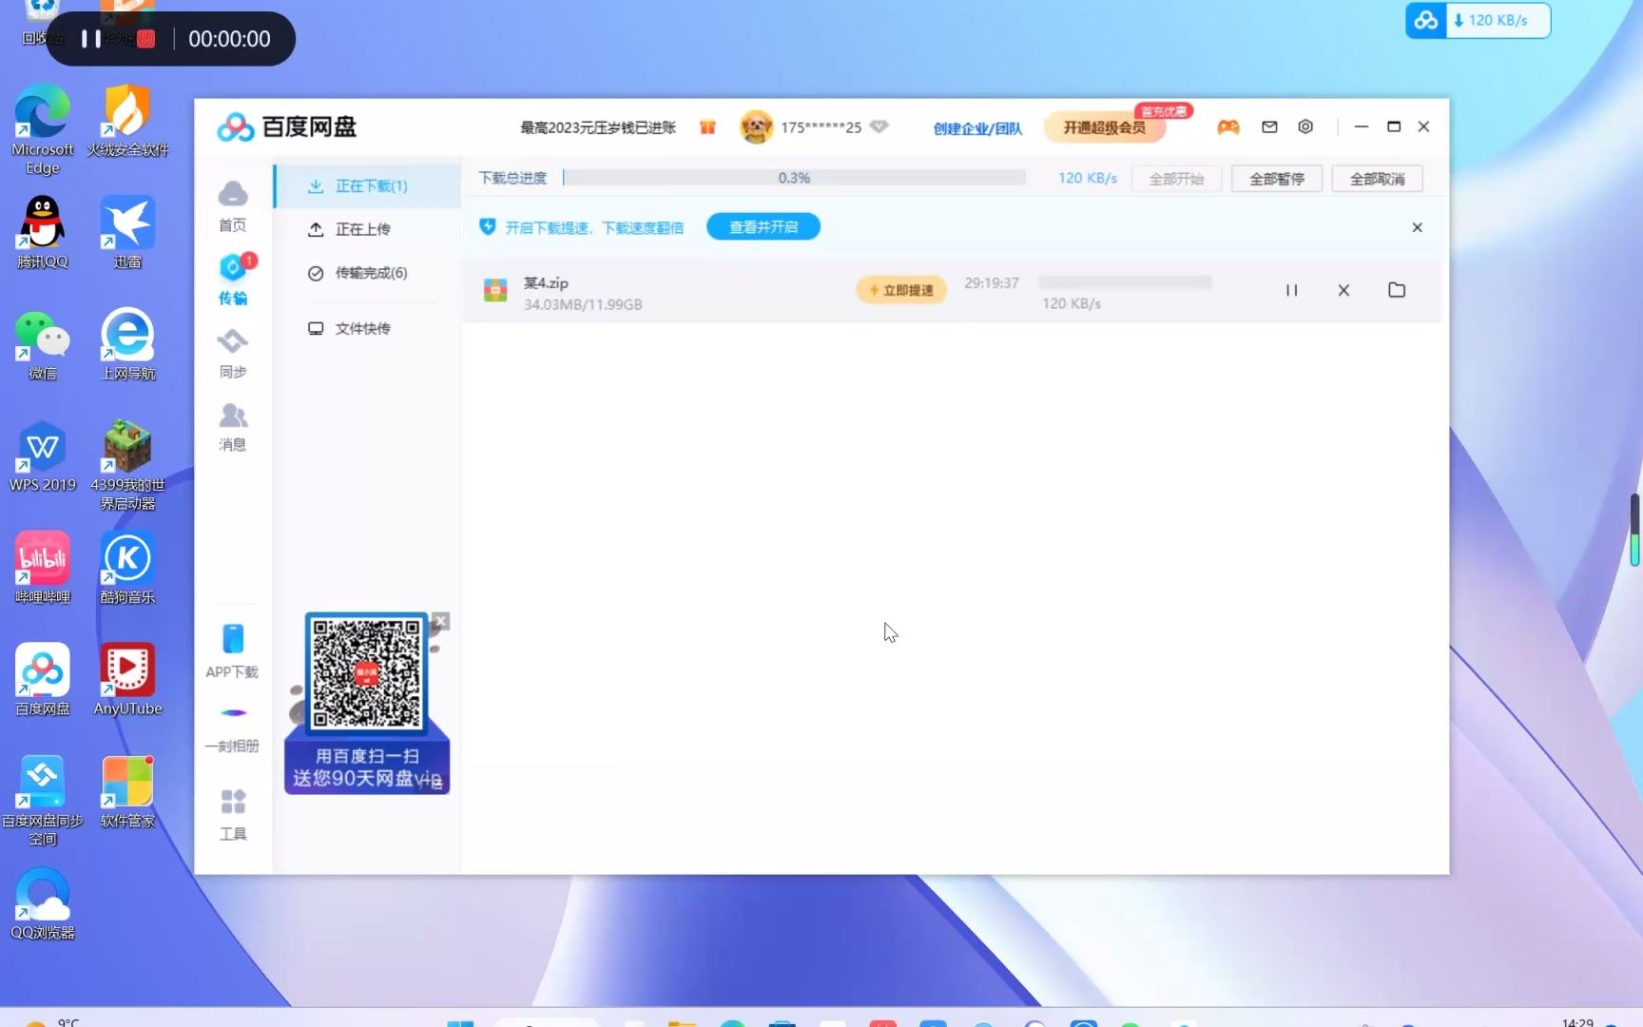This screenshot has height=1027, width=1643.
Task: Click 立即提速 speed-up button
Action: (x=901, y=290)
